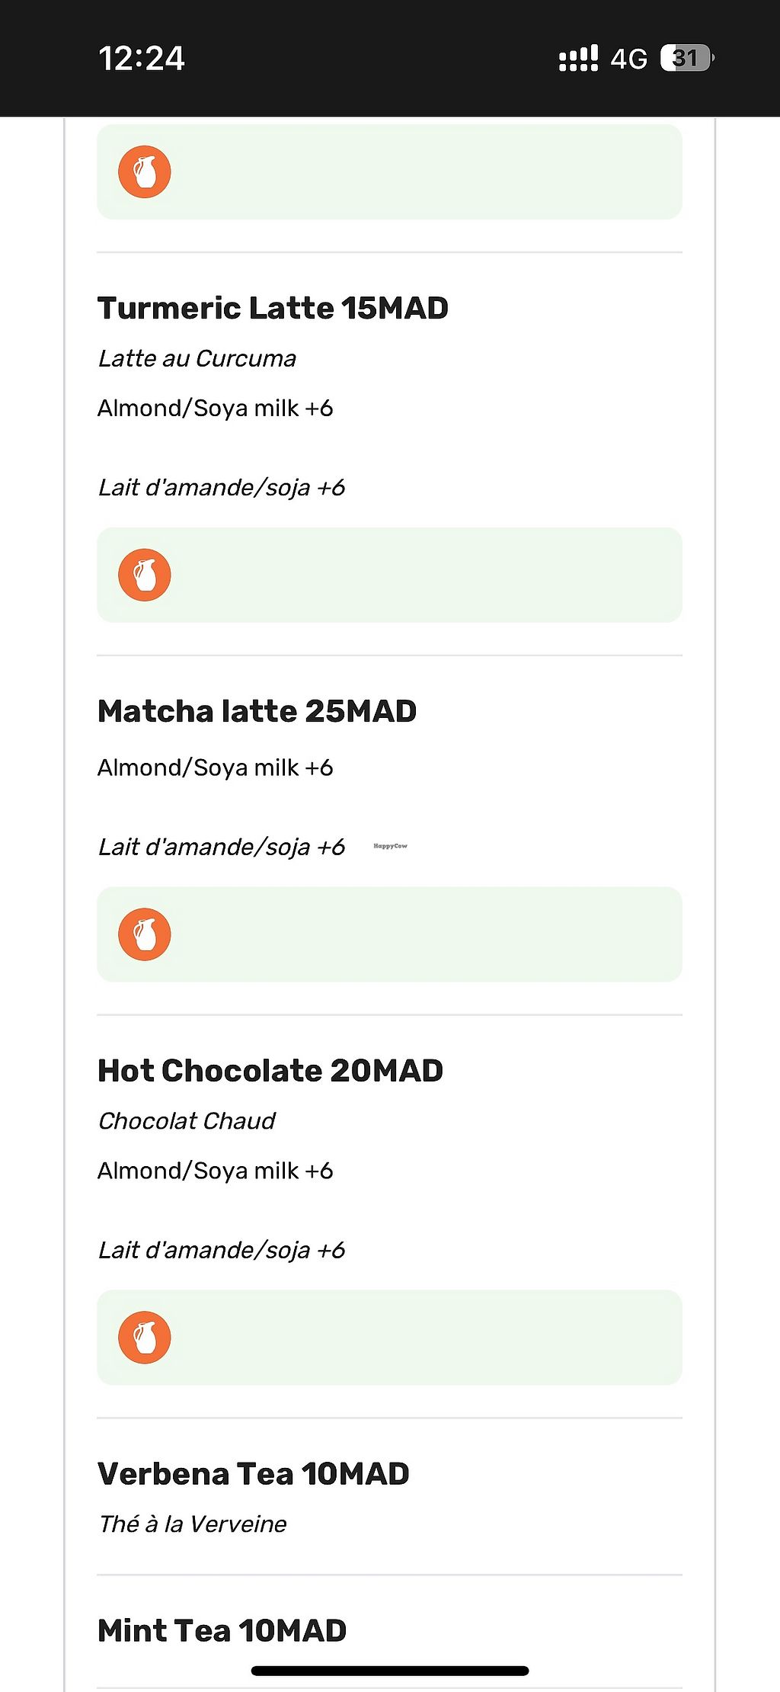
Task: Tap the jug icon under Matcha latte
Action: (145, 934)
